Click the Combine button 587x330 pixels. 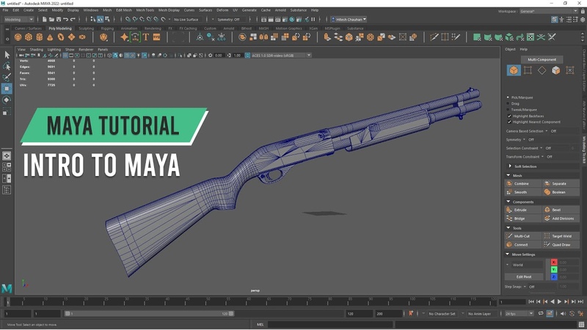point(523,184)
